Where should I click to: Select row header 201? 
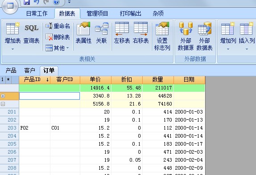click(9, 112)
